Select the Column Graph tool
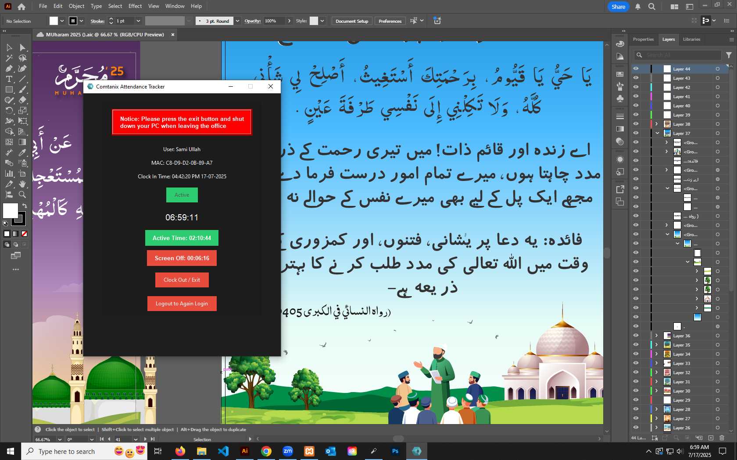Image resolution: width=737 pixels, height=460 pixels. click(9, 173)
